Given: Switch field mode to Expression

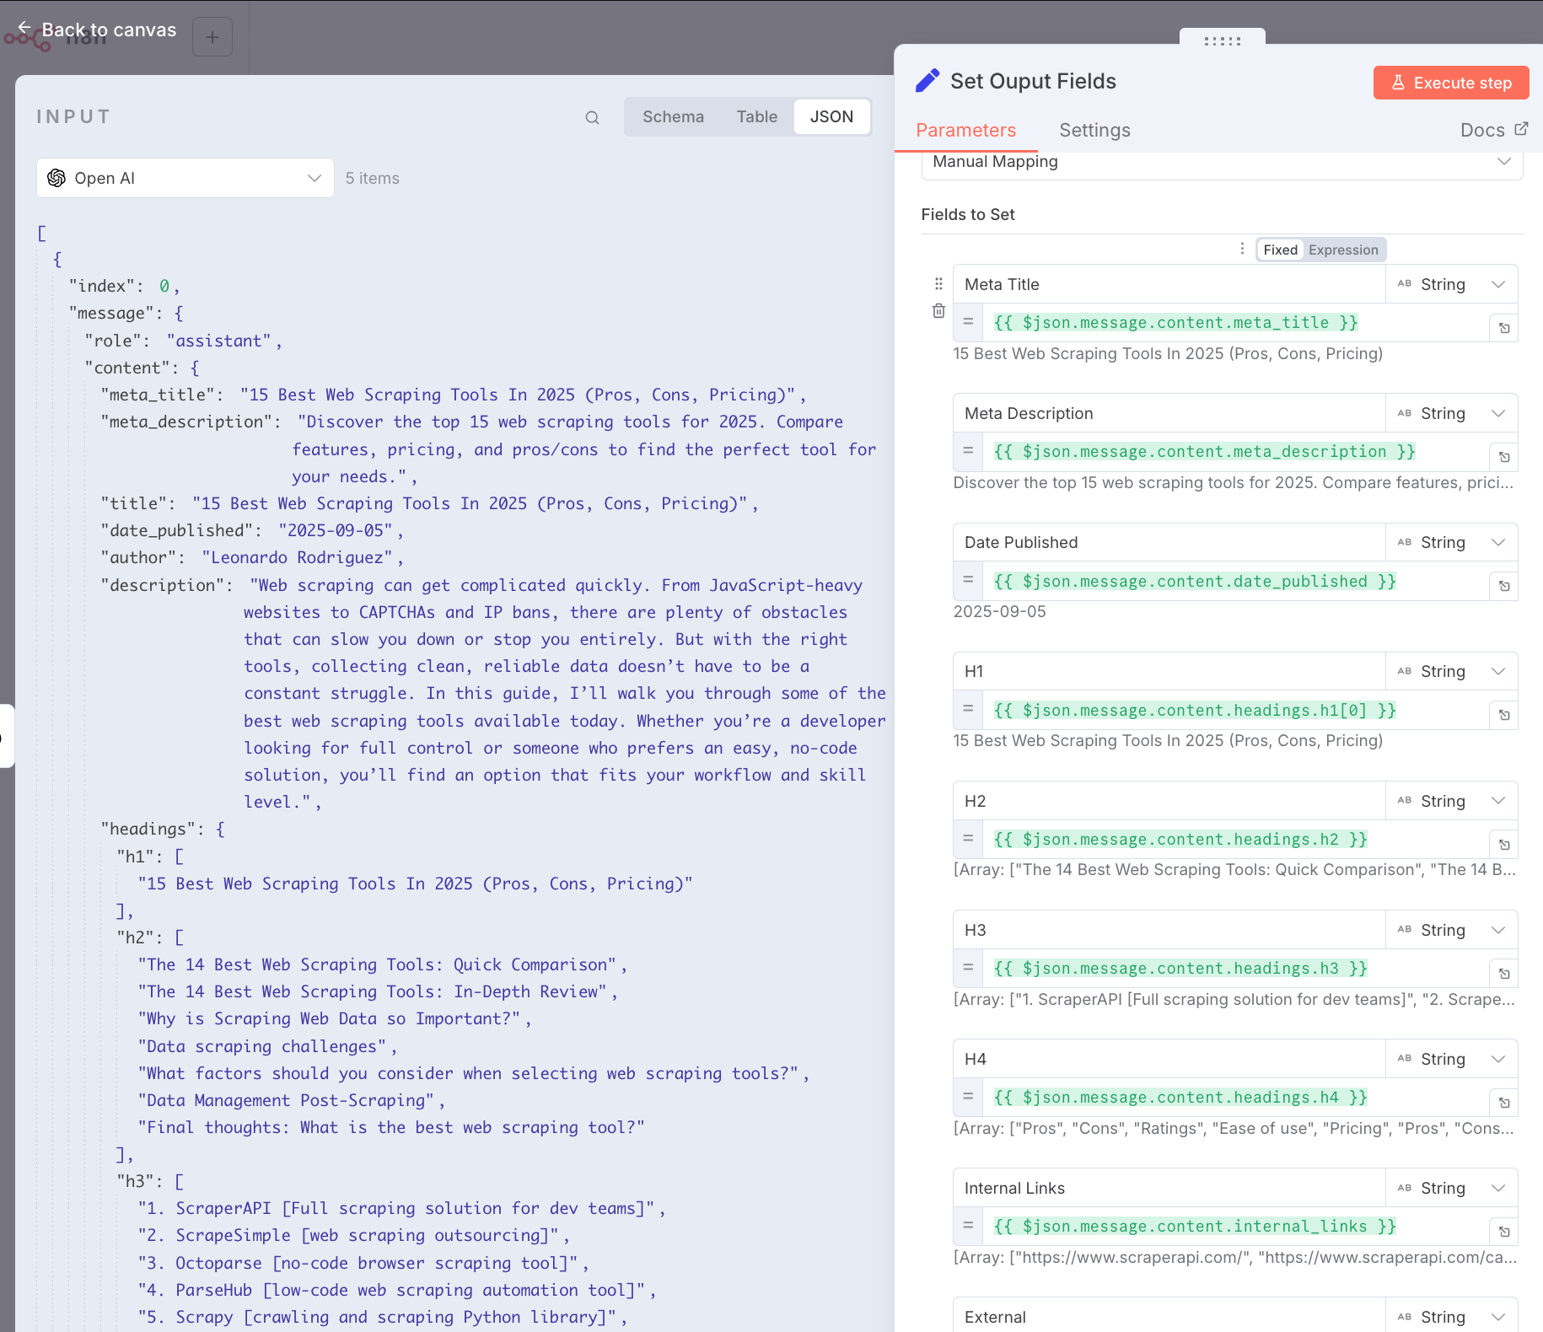Looking at the screenshot, I should [1342, 250].
